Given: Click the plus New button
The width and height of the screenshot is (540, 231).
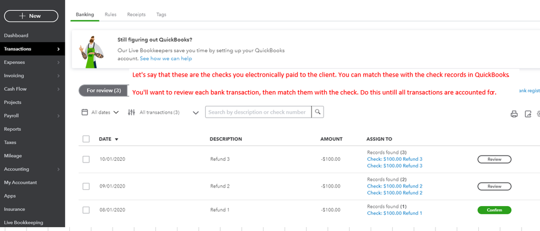Looking at the screenshot, I should (x=31, y=16).
